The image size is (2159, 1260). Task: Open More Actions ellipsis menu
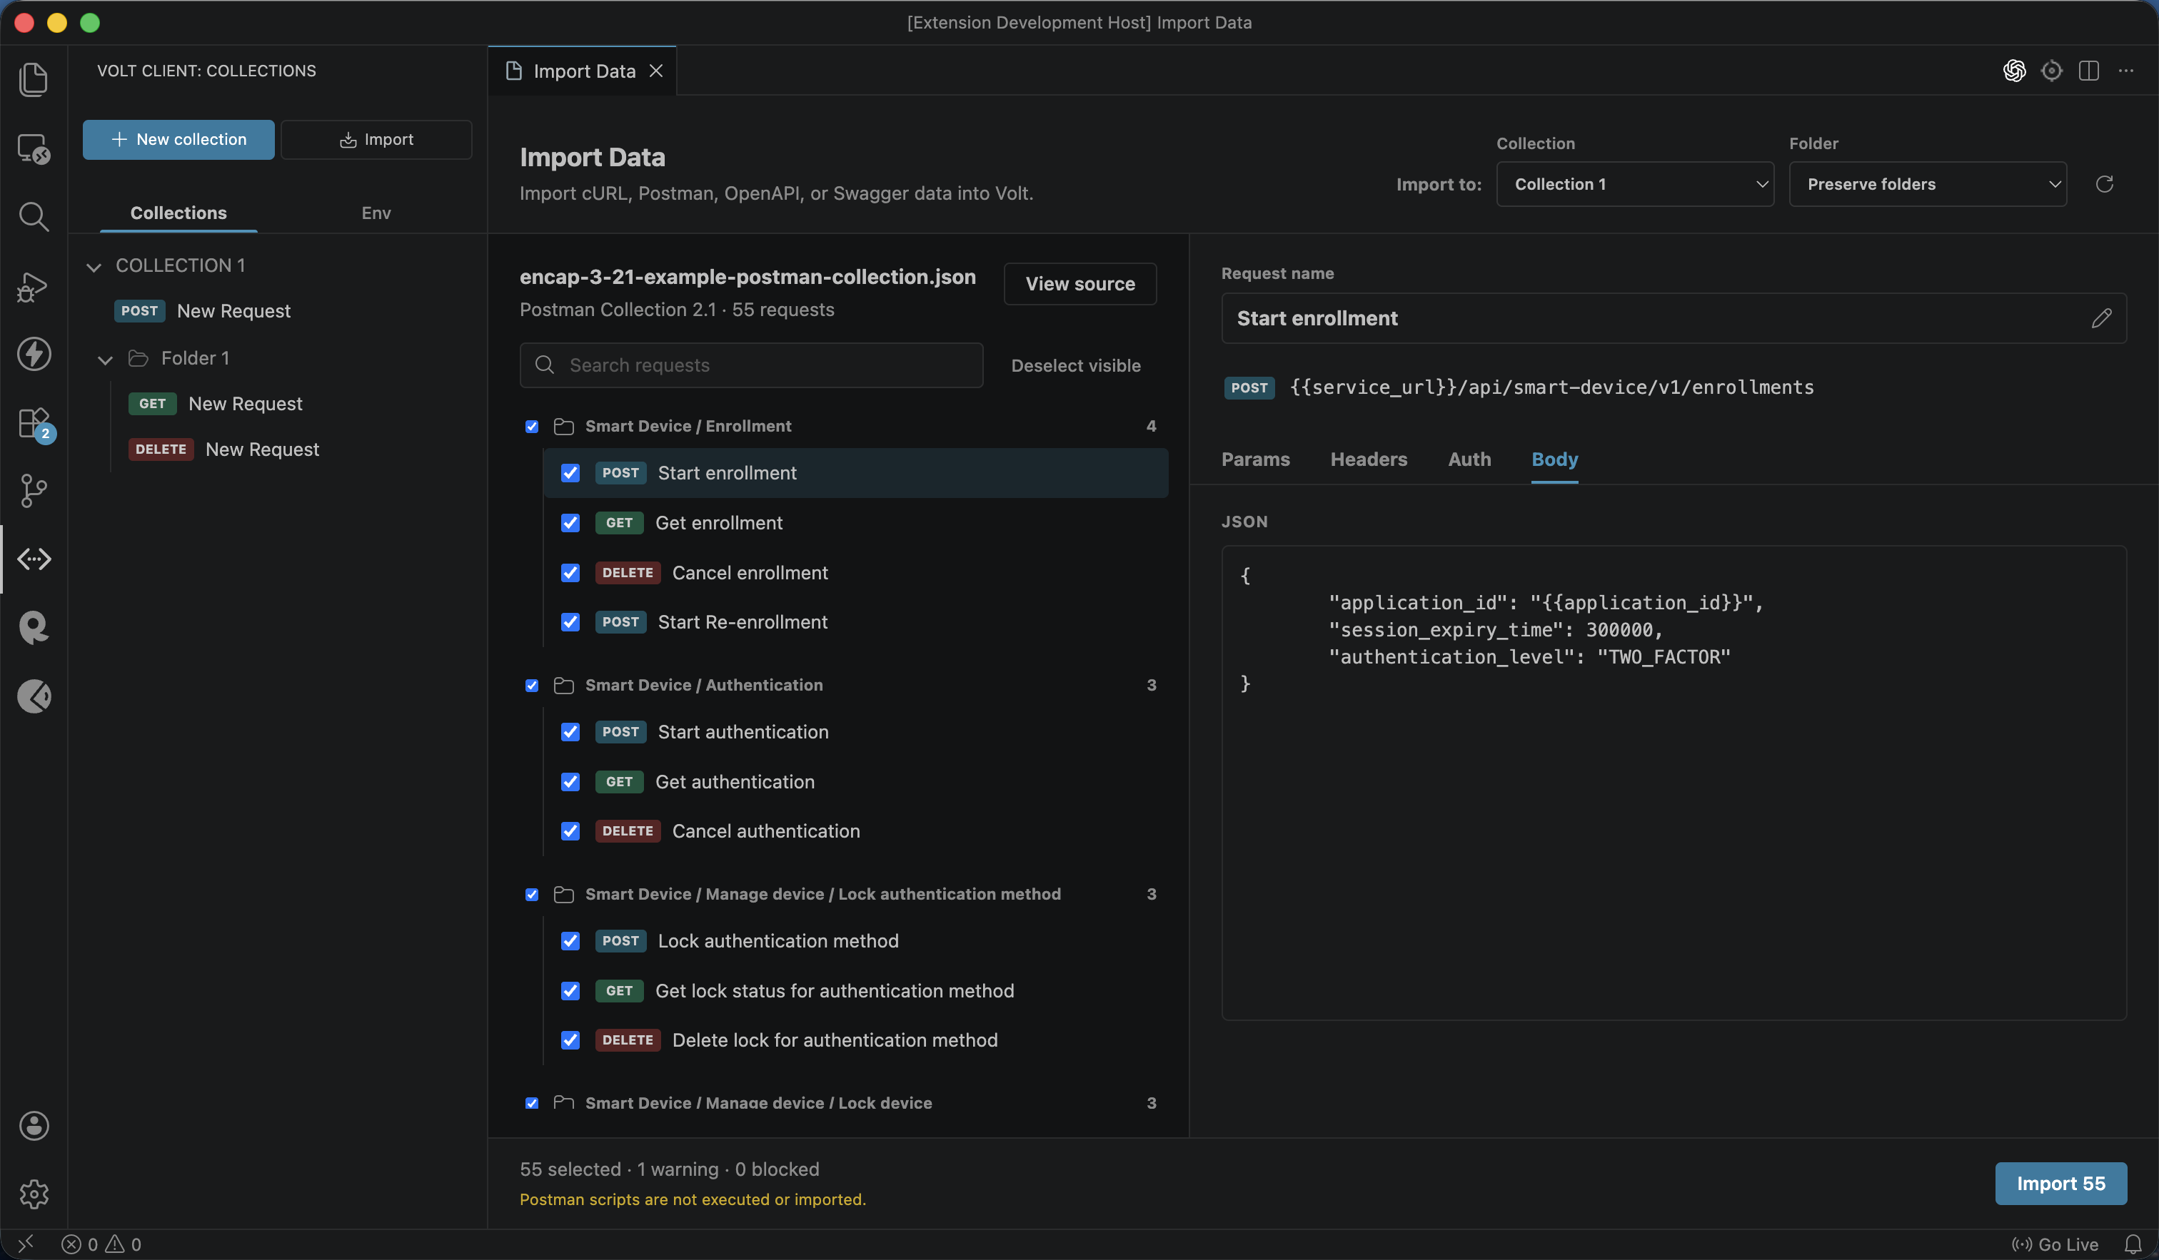[x=2125, y=70]
